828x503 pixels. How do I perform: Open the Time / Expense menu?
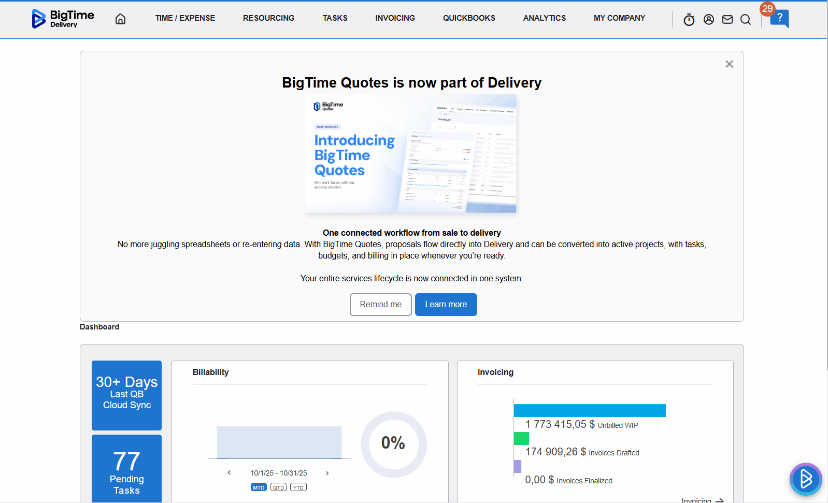click(x=185, y=18)
